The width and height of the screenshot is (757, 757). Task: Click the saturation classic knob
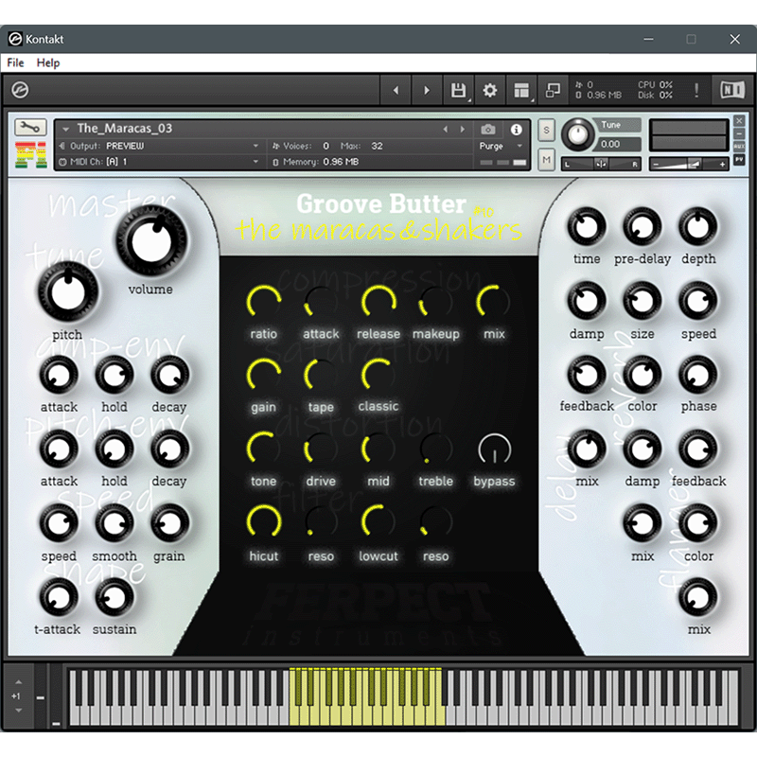[x=378, y=376]
